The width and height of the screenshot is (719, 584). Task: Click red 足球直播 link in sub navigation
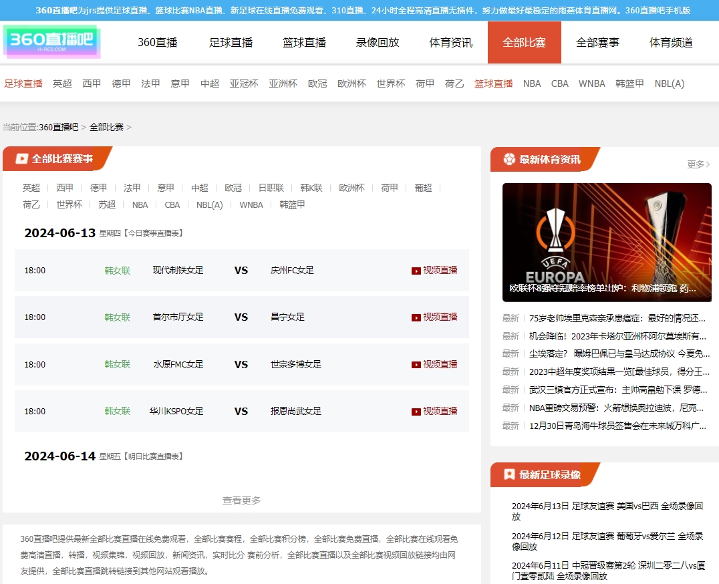pyautogui.click(x=23, y=84)
